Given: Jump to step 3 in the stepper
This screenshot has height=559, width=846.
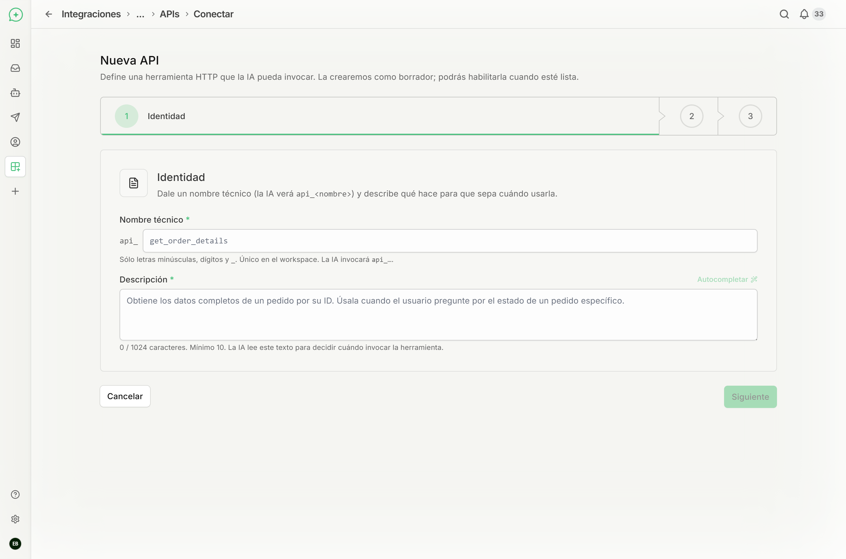Looking at the screenshot, I should [750, 116].
